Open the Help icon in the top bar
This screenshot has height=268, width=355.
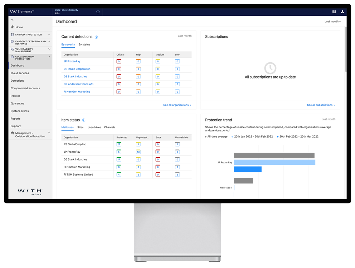click(334, 11)
